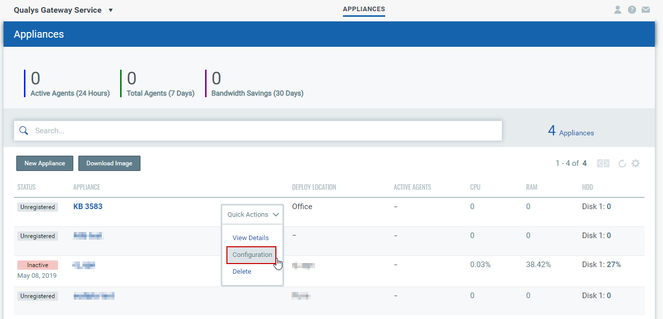Select Delete from Quick Actions

[242, 271]
